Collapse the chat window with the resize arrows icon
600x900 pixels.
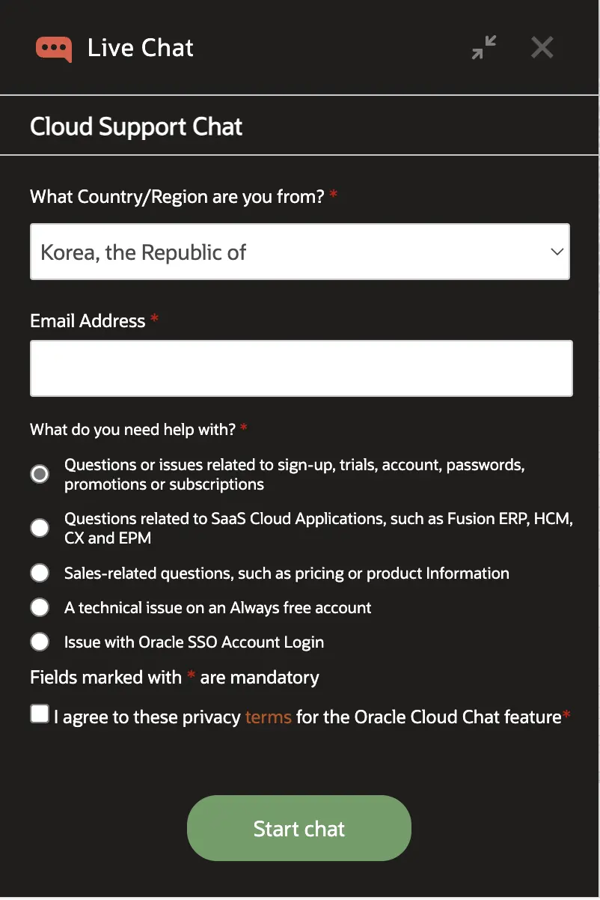pos(483,47)
